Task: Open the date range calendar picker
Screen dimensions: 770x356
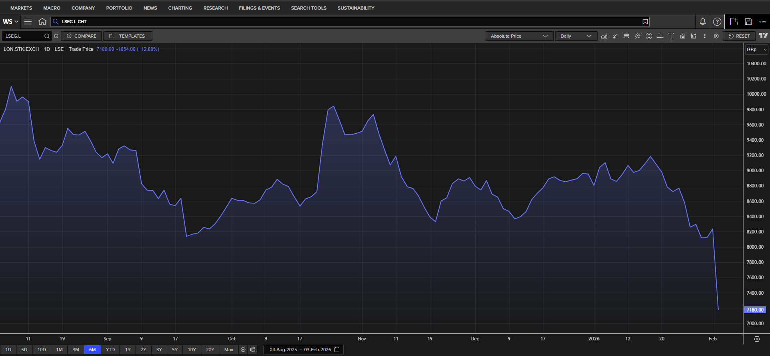Action: pyautogui.click(x=337, y=350)
